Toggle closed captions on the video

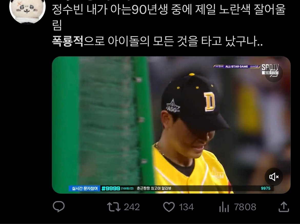[x=274, y=74]
